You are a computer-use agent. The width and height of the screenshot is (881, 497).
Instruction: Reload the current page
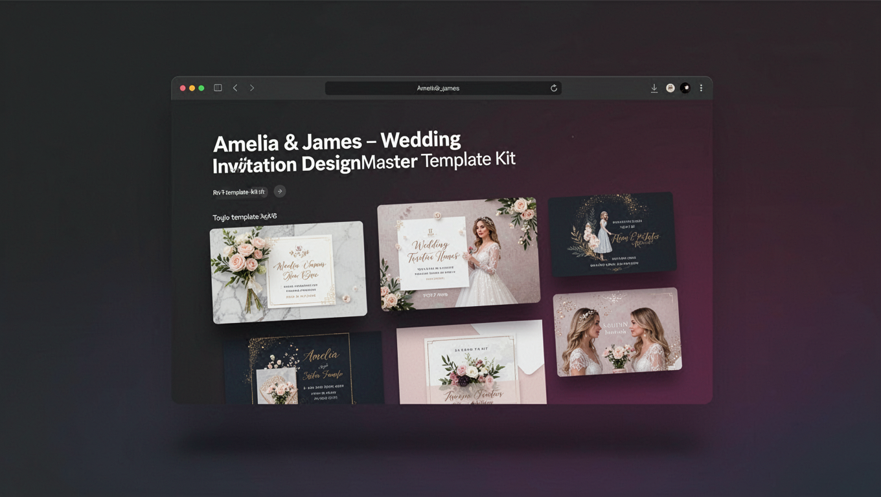pyautogui.click(x=554, y=88)
